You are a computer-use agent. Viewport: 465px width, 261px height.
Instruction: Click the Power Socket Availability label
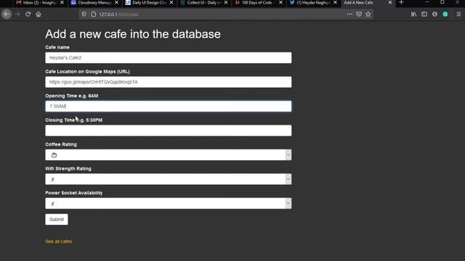(74, 193)
